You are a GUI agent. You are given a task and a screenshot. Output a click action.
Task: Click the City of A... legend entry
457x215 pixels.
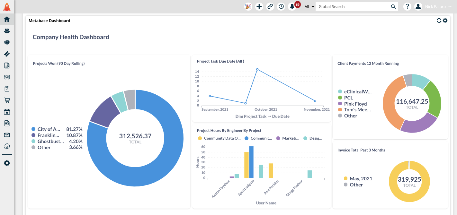46,129
